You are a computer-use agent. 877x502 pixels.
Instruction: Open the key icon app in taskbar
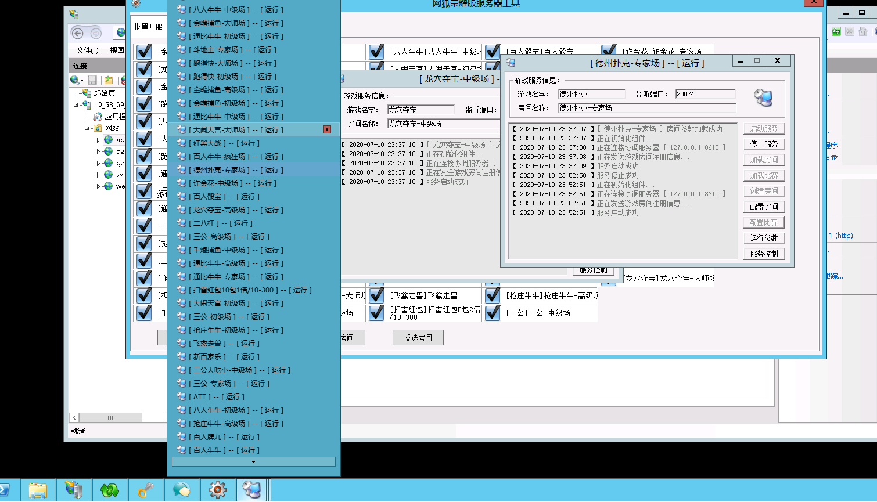pyautogui.click(x=145, y=490)
